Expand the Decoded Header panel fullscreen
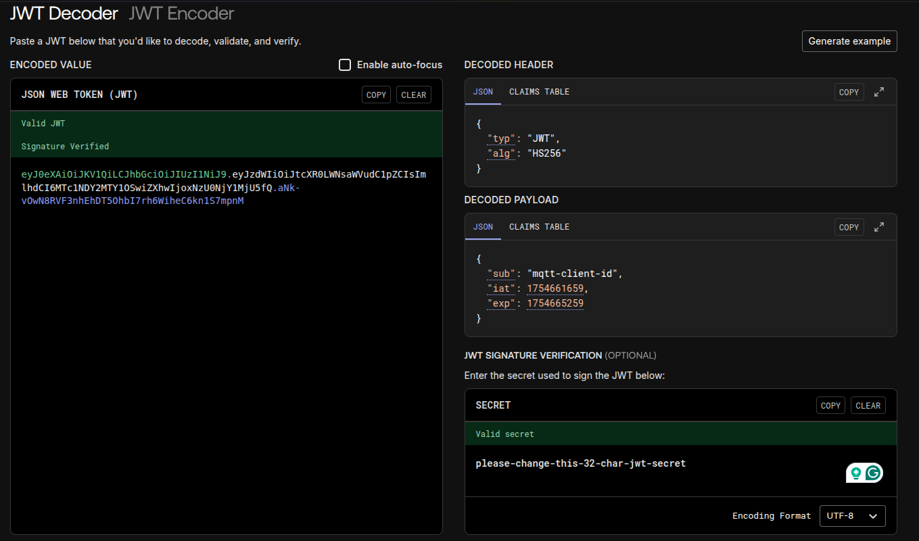The width and height of the screenshot is (919, 541). 879,92
